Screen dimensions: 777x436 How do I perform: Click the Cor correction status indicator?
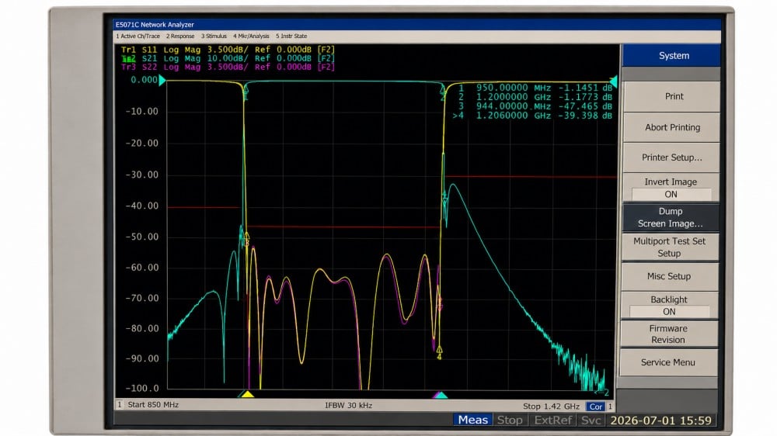click(x=596, y=407)
